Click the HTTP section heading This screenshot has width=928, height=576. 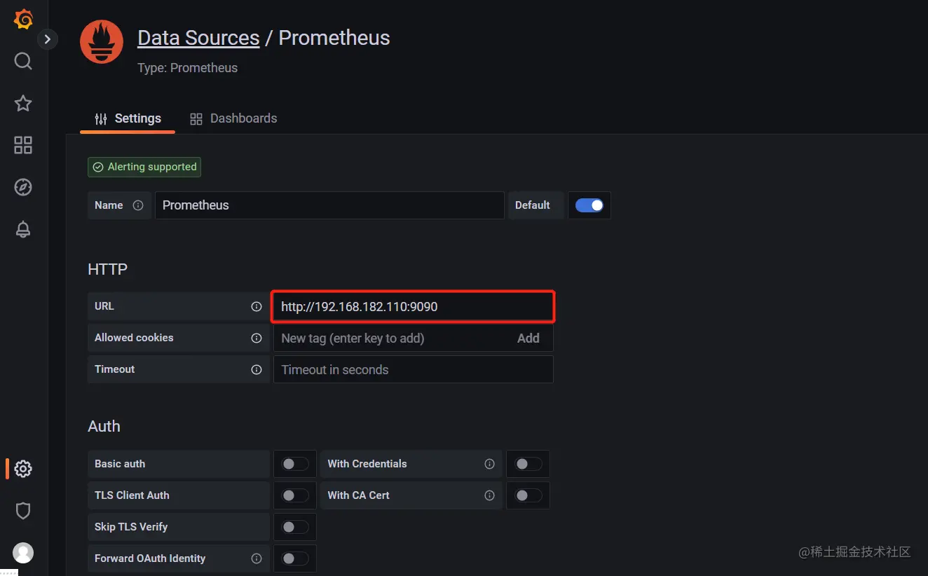(108, 270)
